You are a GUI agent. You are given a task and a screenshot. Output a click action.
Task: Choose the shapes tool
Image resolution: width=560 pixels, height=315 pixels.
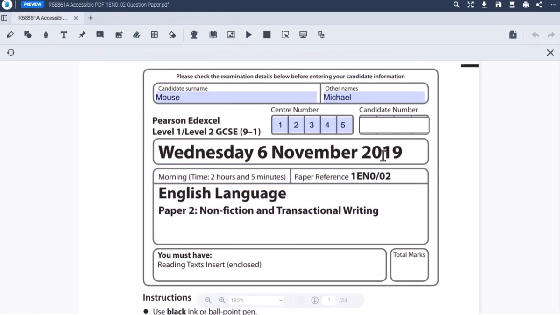click(x=28, y=35)
